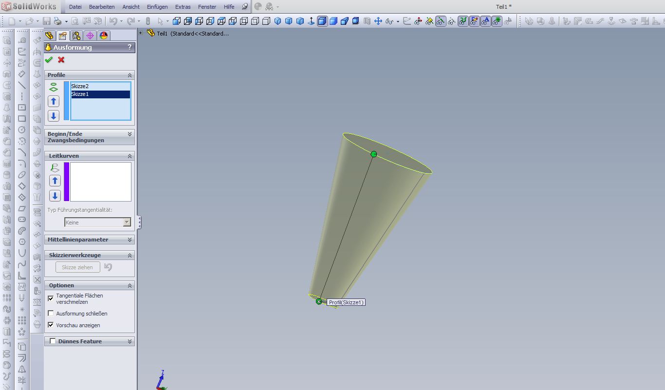
Task: Move selected profile down in Profile list
Action: 54,116
